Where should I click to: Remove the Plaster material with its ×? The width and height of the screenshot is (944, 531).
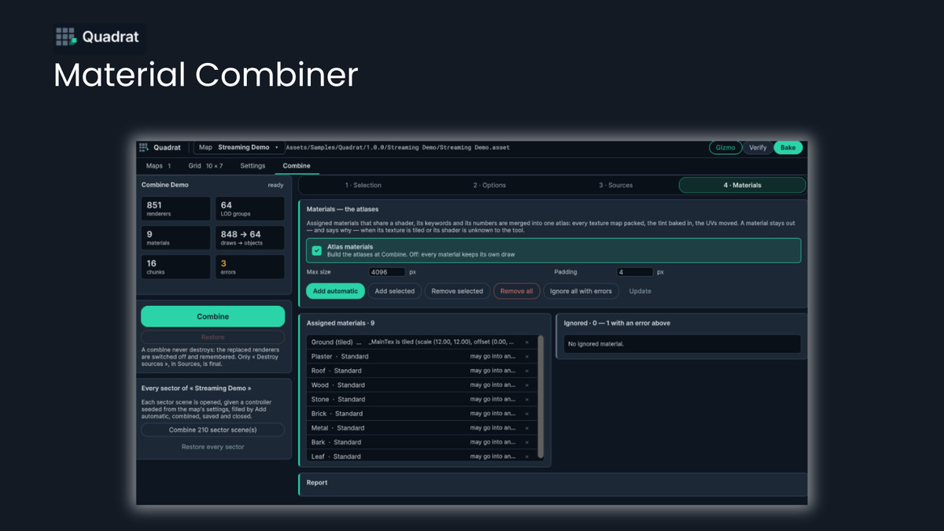pyautogui.click(x=527, y=356)
